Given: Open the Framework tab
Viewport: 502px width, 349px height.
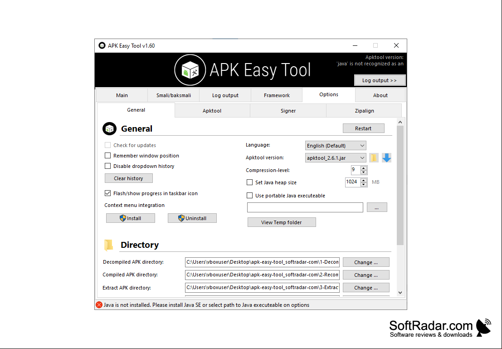Looking at the screenshot, I should [277, 95].
